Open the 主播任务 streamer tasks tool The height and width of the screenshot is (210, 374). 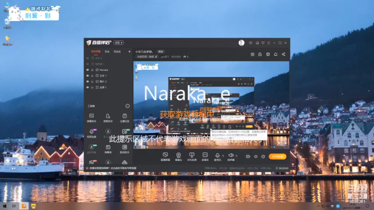pos(124,118)
